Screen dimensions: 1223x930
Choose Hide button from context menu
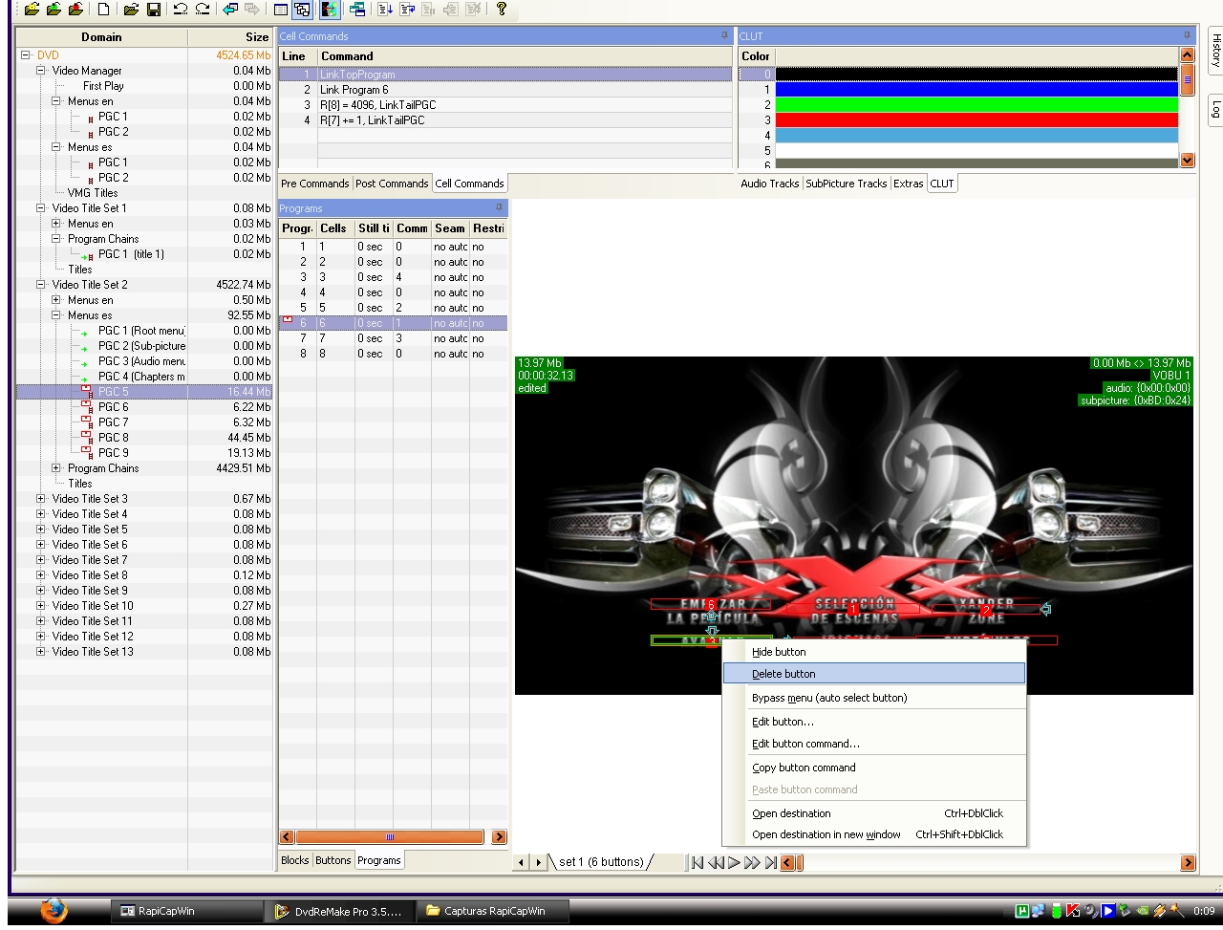(874, 652)
